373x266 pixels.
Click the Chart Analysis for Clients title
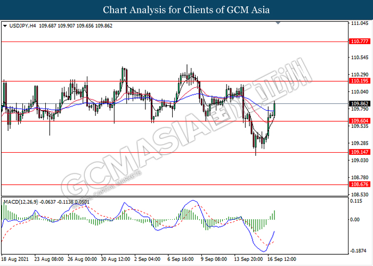(x=186, y=10)
